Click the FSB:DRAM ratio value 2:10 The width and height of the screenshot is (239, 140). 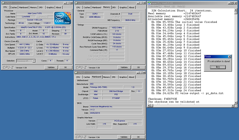coord(117,31)
